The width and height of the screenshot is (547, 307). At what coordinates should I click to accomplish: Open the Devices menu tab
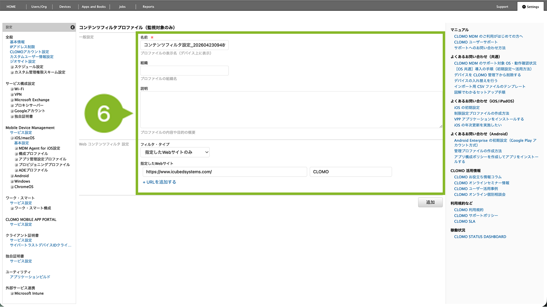coord(65,7)
